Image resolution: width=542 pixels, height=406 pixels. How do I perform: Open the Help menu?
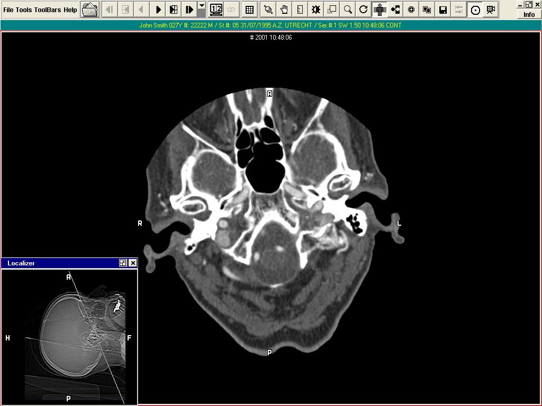[x=70, y=10]
